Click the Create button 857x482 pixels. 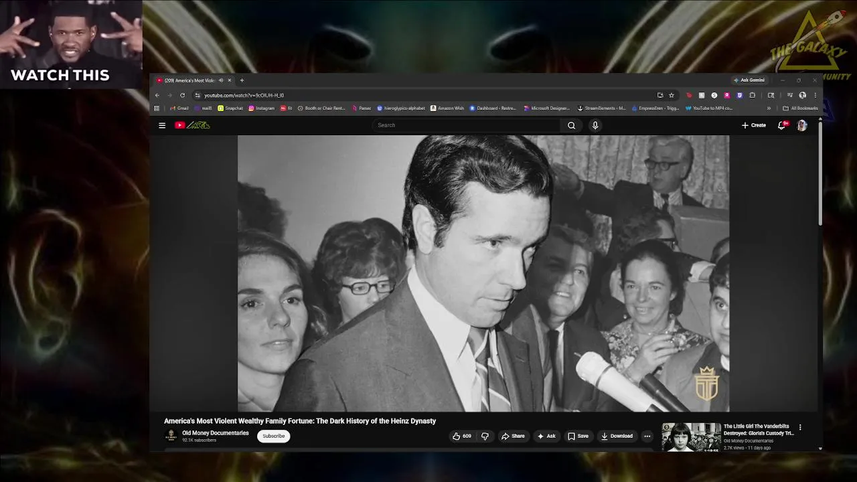[x=754, y=125]
